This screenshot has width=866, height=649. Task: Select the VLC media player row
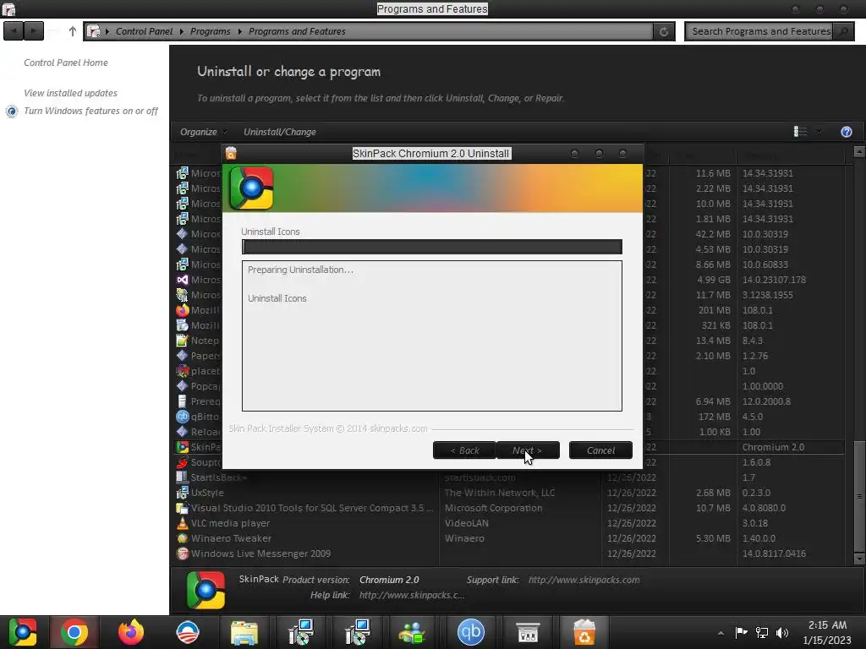coord(509,523)
